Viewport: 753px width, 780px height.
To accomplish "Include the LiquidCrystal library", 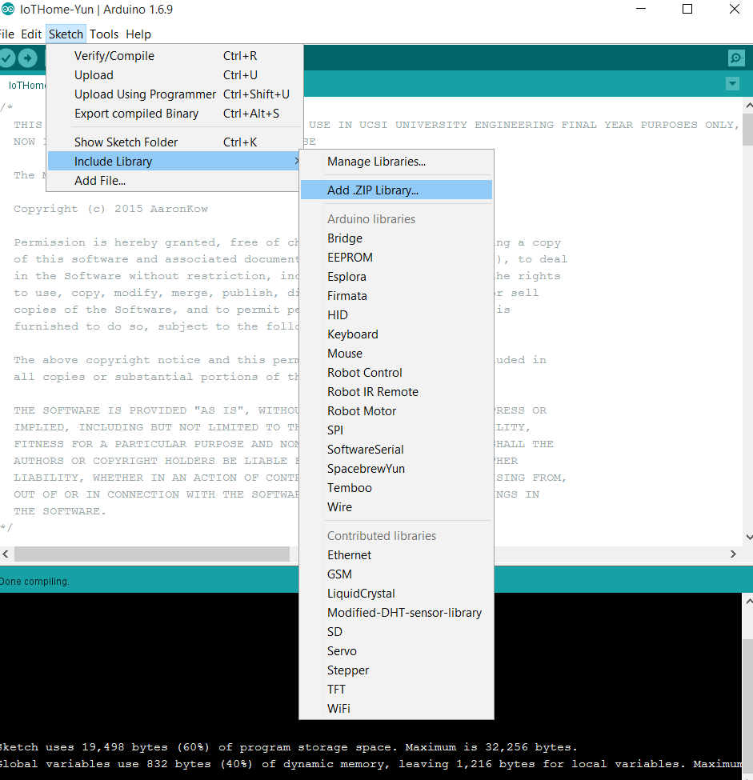I will coord(396,594).
